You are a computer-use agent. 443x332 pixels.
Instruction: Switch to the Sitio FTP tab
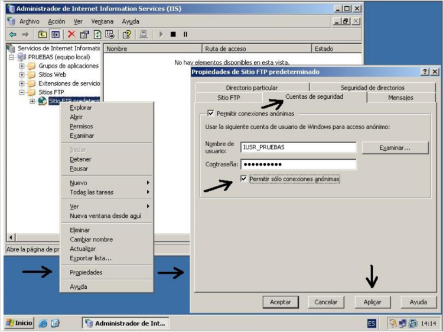point(229,98)
